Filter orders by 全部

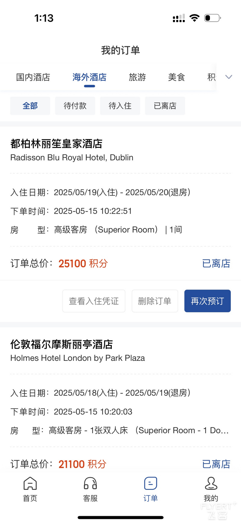[x=30, y=106]
